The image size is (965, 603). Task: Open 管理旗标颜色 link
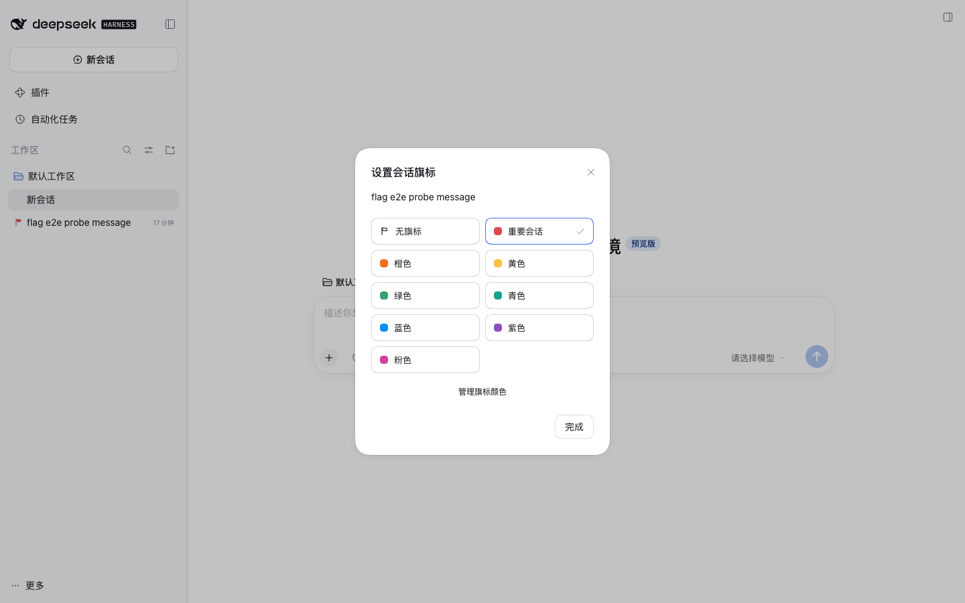coord(482,392)
